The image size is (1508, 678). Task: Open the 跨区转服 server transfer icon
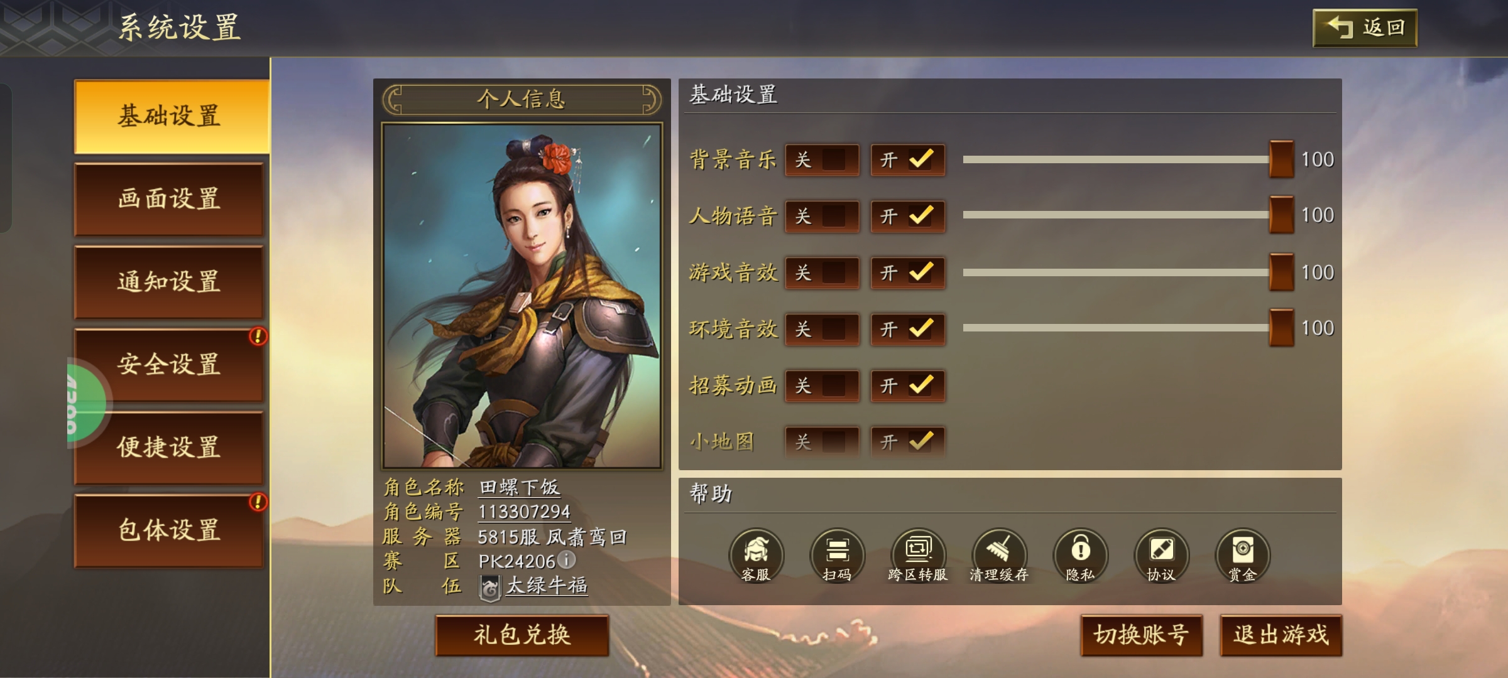918,556
